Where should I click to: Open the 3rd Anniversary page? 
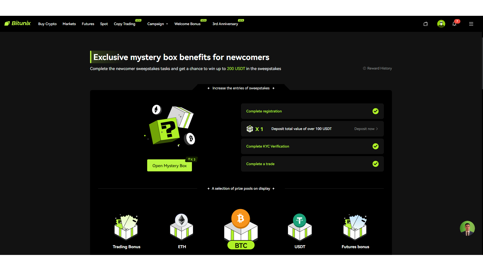[225, 24]
